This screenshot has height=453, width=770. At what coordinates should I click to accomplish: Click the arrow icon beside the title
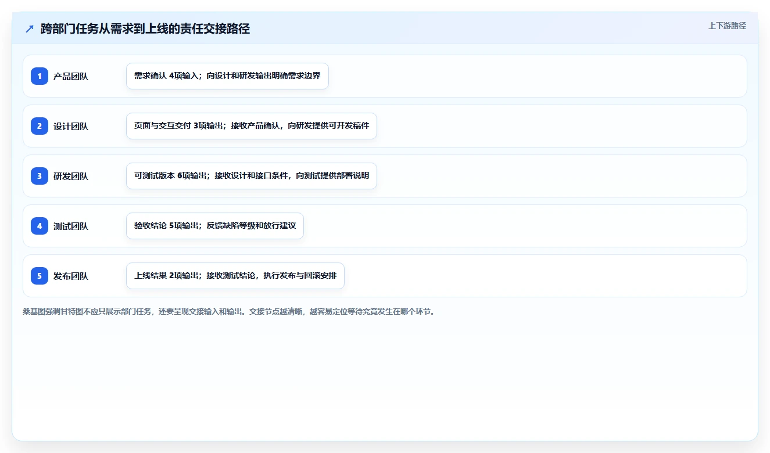tap(30, 28)
